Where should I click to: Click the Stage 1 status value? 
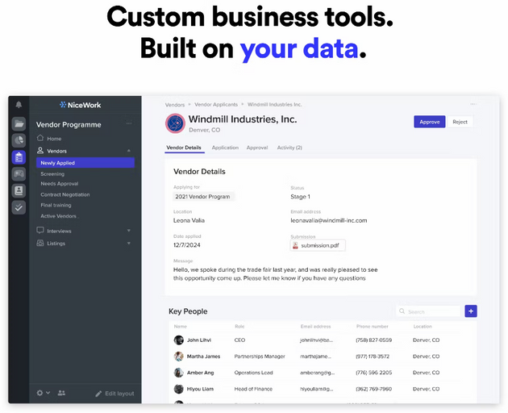click(300, 197)
